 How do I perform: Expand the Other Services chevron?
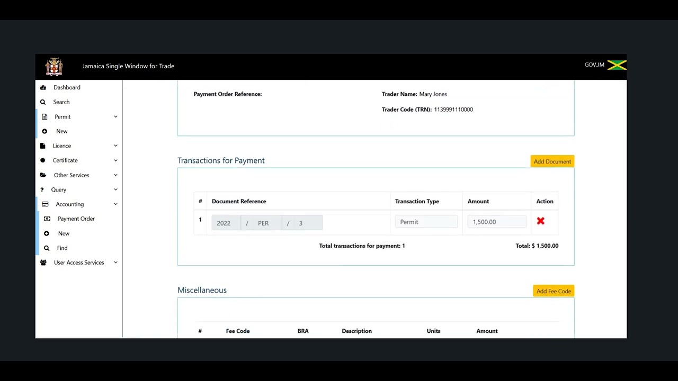click(x=115, y=175)
